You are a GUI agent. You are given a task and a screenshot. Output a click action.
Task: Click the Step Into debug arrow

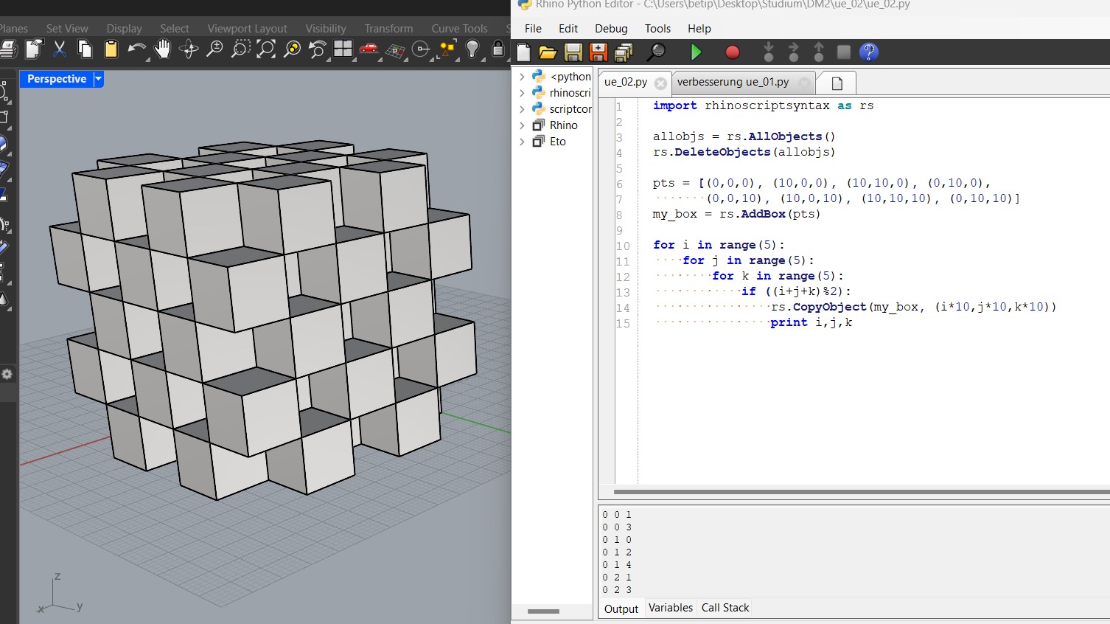pyautogui.click(x=769, y=52)
